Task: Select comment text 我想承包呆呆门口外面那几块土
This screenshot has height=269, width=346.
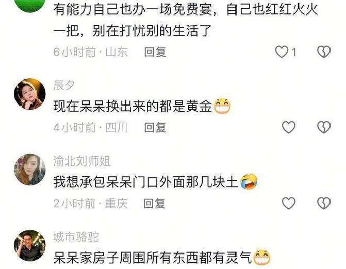Action: (x=146, y=182)
